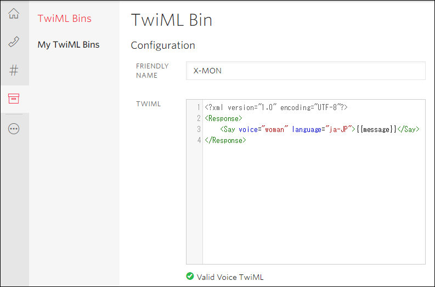
Task: Go to Phone Numbers hash icon
Action: [x=14, y=70]
